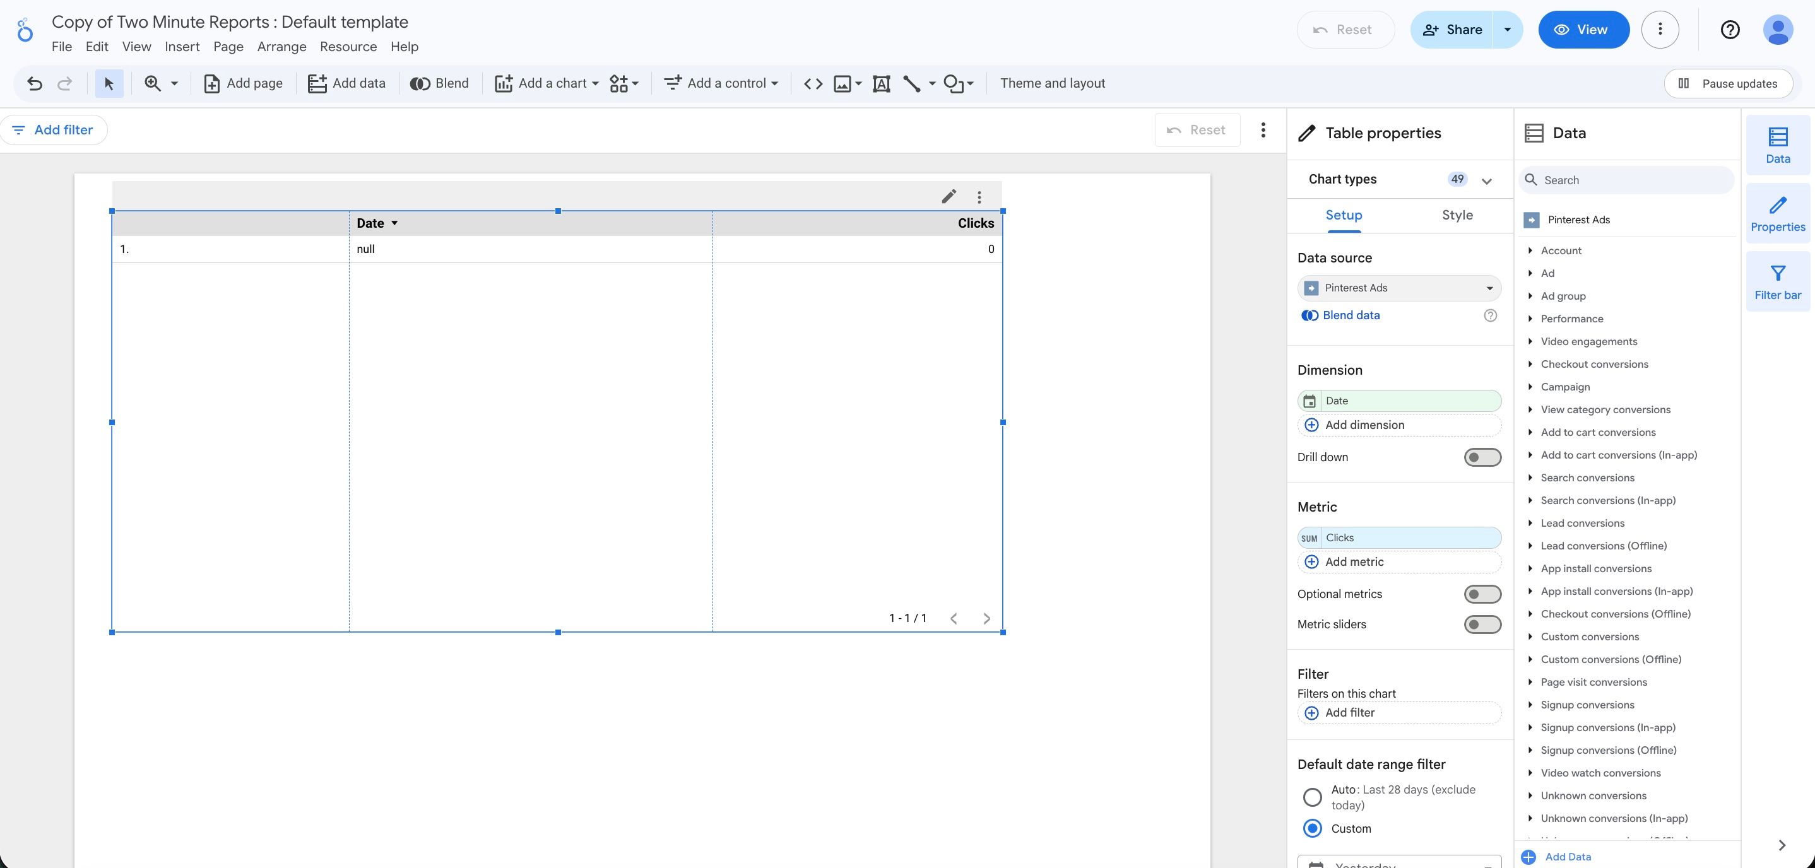Open the Filter bar side panel
The image size is (1815, 868).
click(1777, 281)
